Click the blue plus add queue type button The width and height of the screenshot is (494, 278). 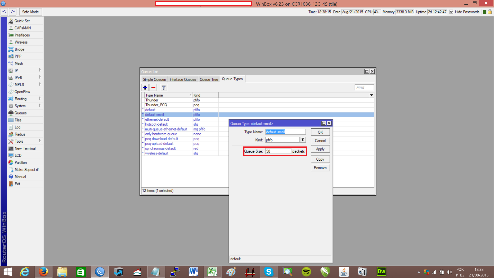145,88
